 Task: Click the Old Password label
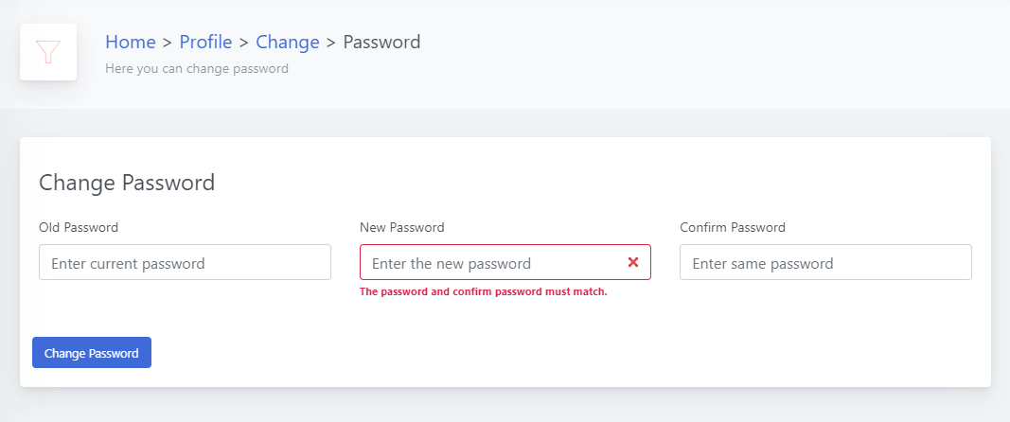79,227
